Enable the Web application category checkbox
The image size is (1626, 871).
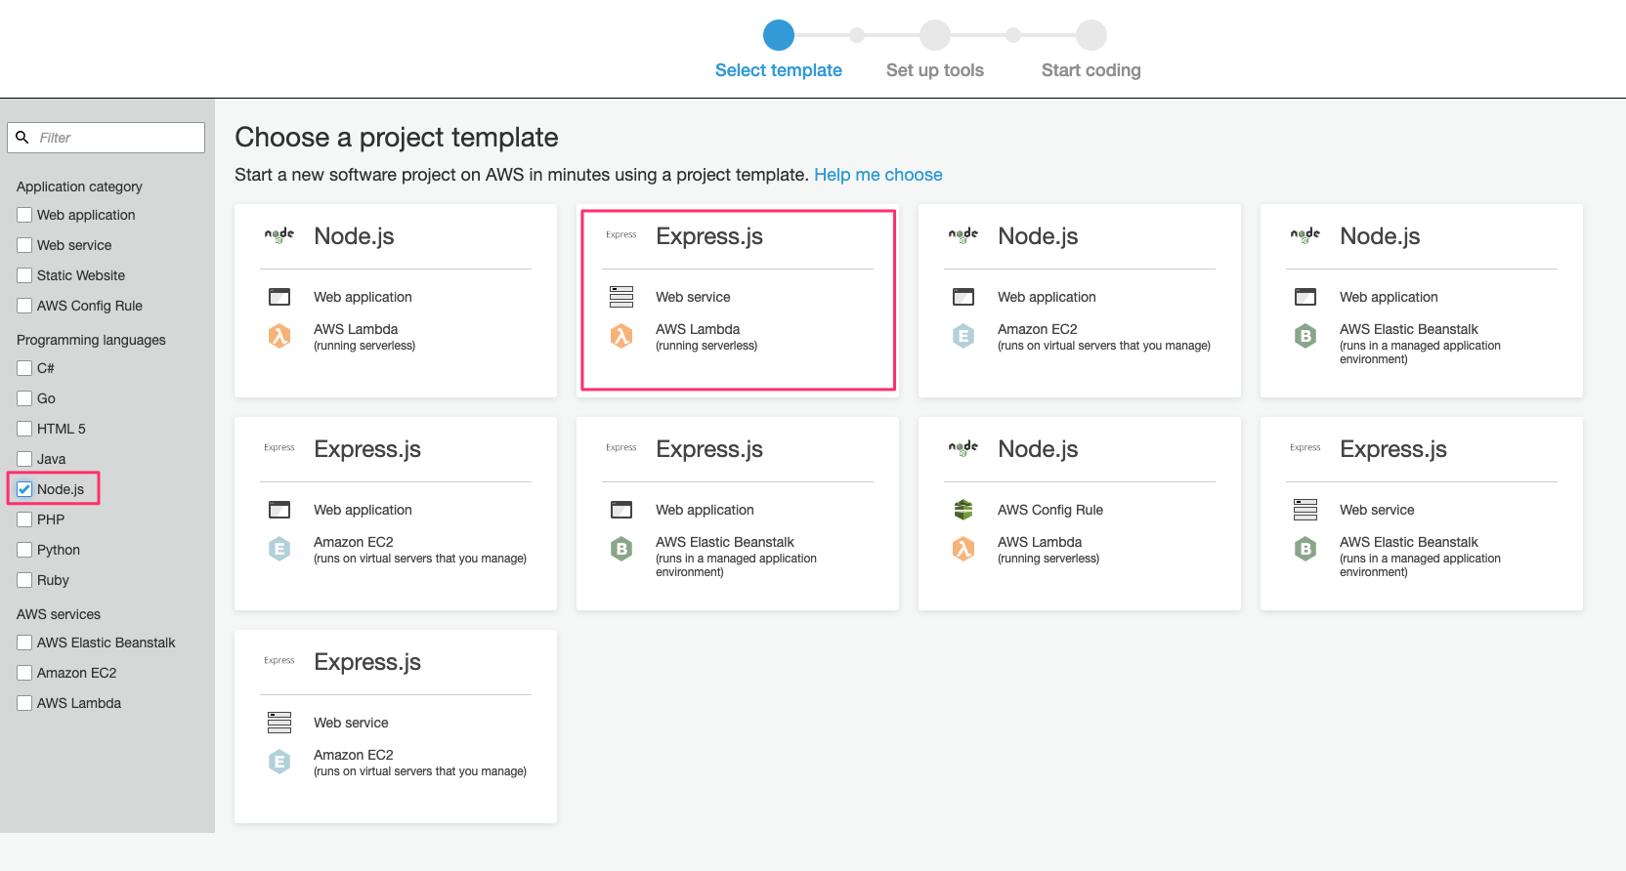pyautogui.click(x=24, y=215)
